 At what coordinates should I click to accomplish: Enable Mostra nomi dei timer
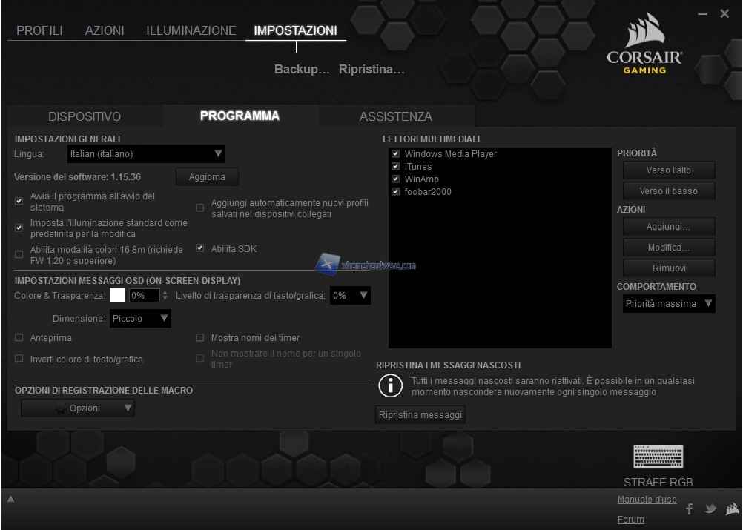tap(200, 337)
